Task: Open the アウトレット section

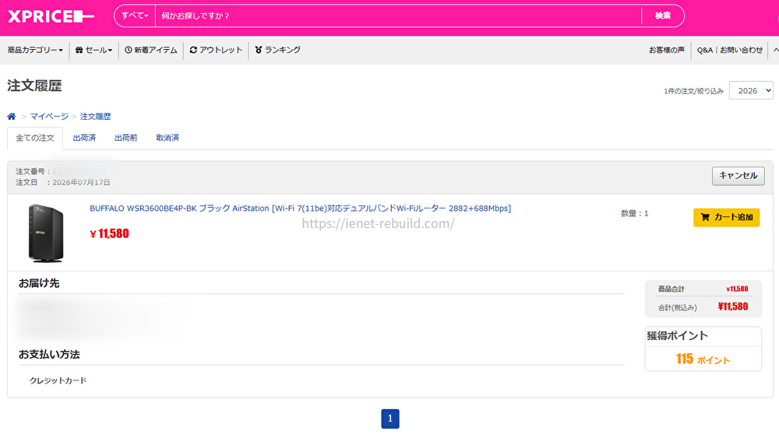Action: click(216, 50)
